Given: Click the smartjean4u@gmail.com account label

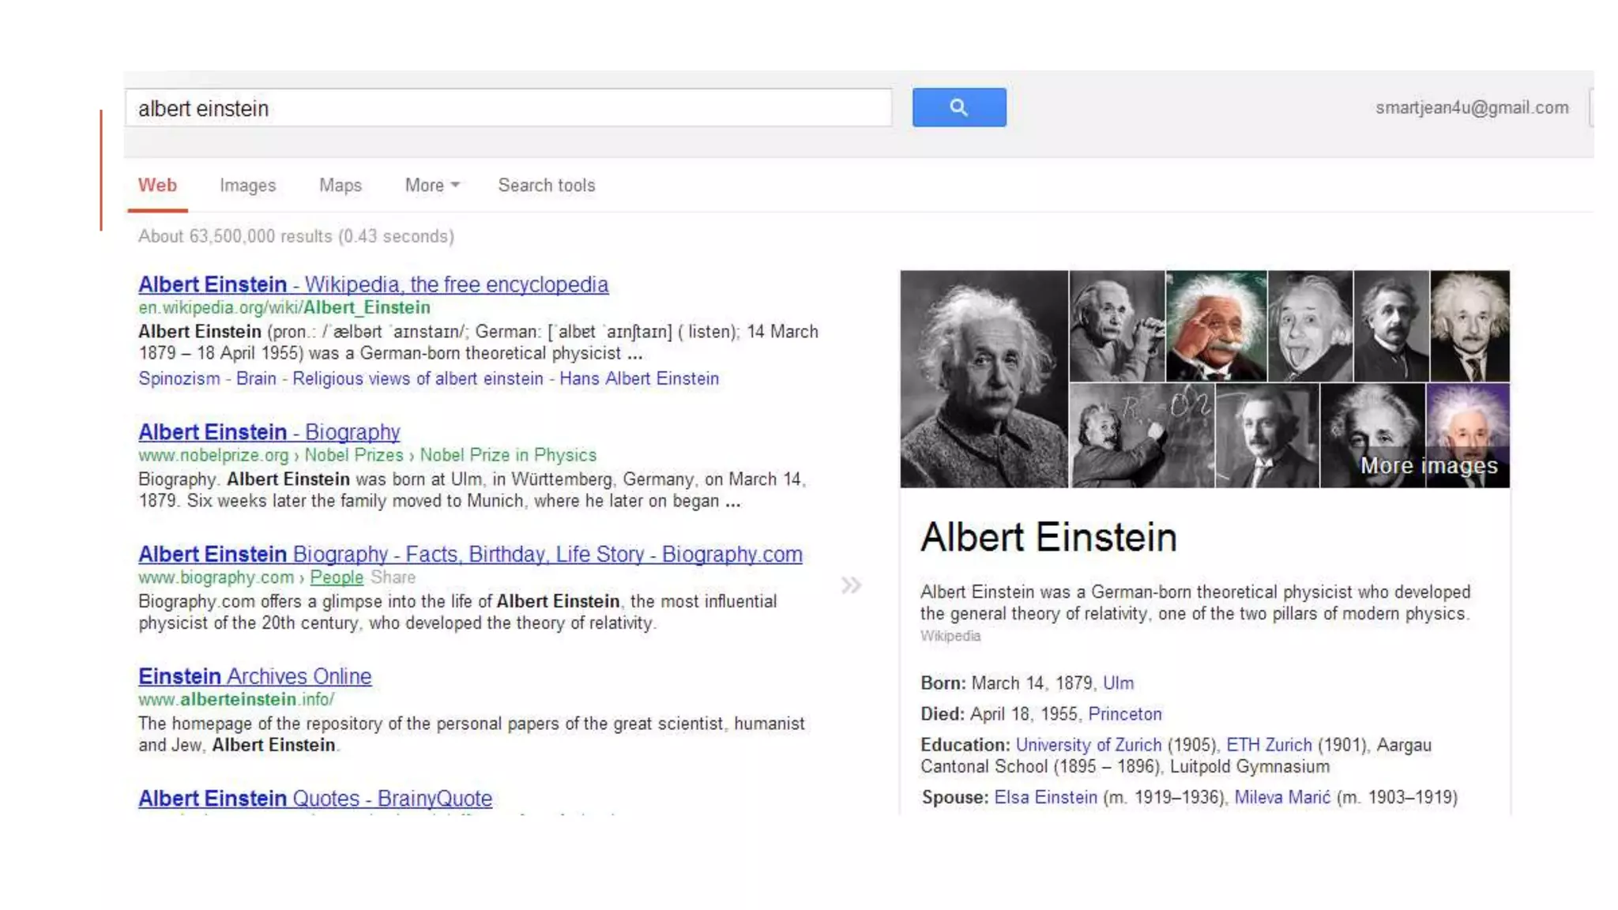Looking at the screenshot, I should 1471,108.
